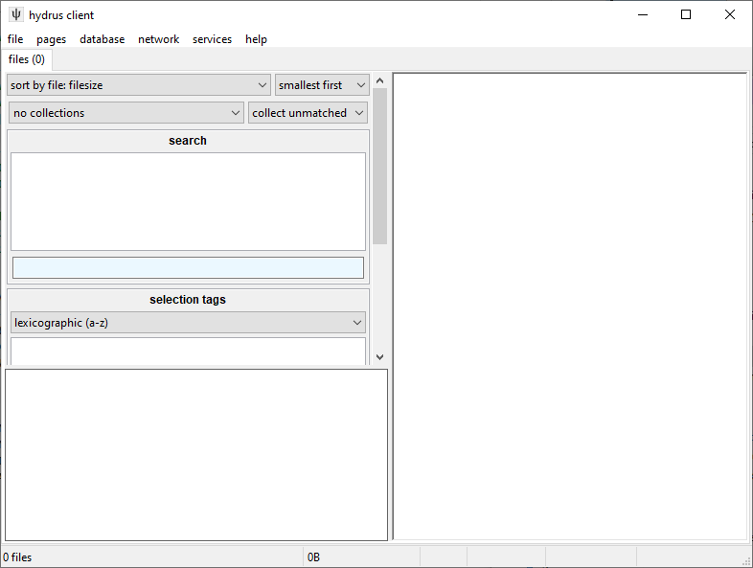Click the 0 files status bar text
The width and height of the screenshot is (753, 568).
pos(17,557)
